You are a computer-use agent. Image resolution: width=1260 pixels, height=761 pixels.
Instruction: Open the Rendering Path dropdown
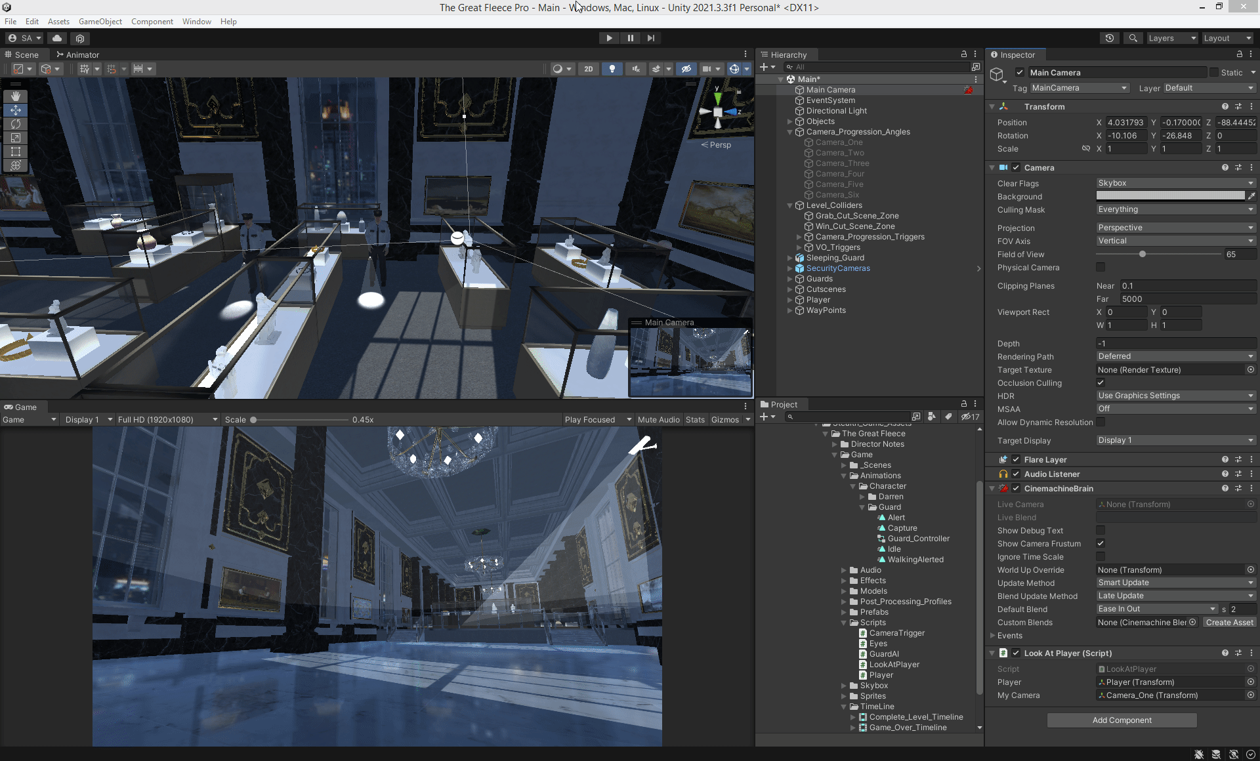point(1175,357)
